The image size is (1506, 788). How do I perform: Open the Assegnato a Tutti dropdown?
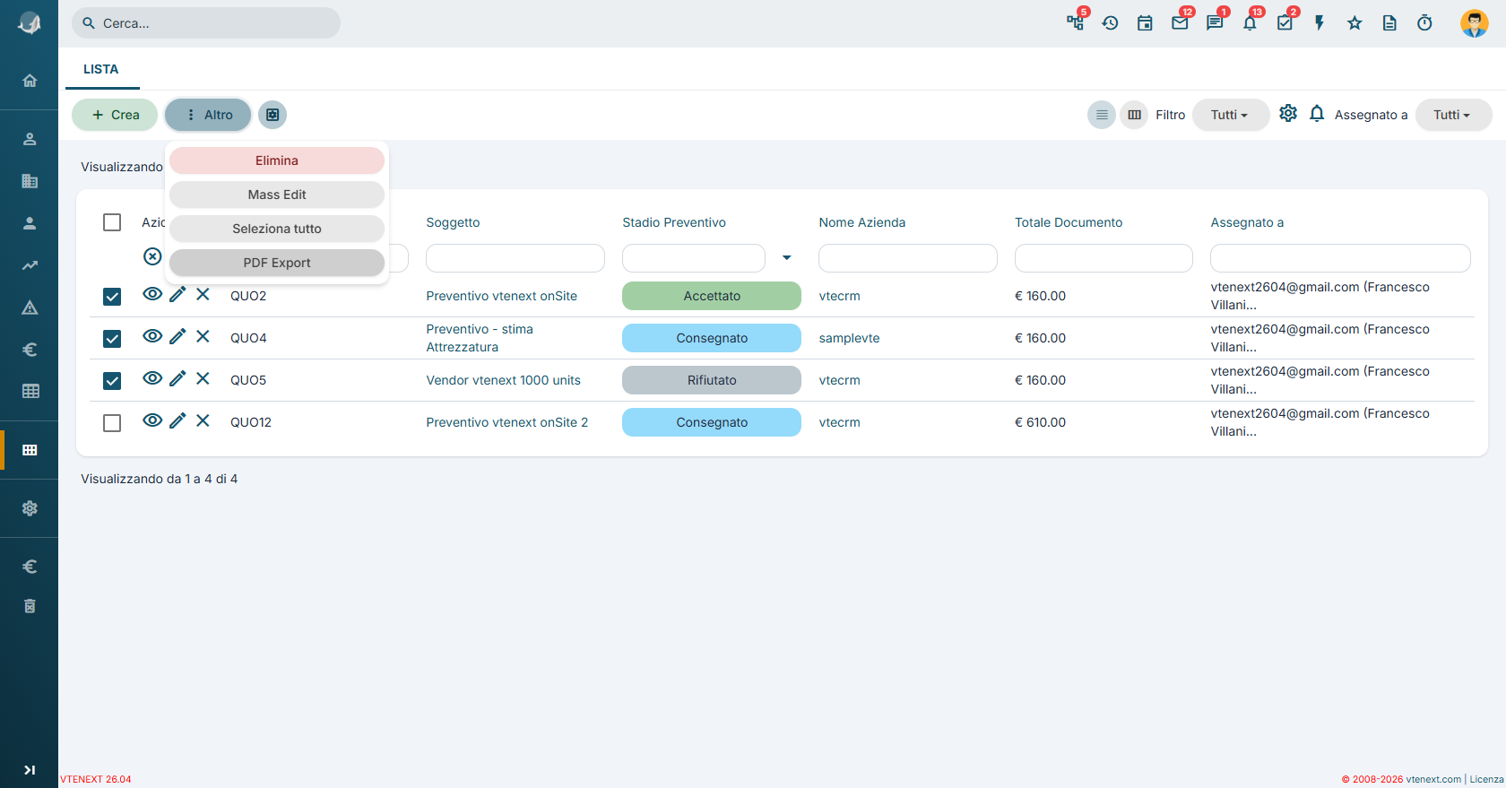tap(1453, 115)
